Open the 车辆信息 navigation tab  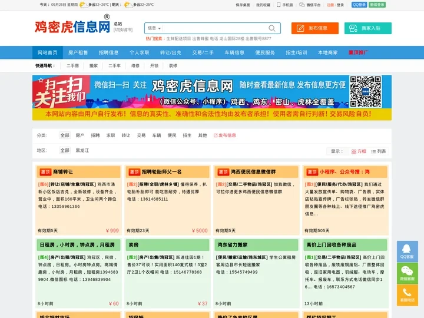tap(234, 52)
